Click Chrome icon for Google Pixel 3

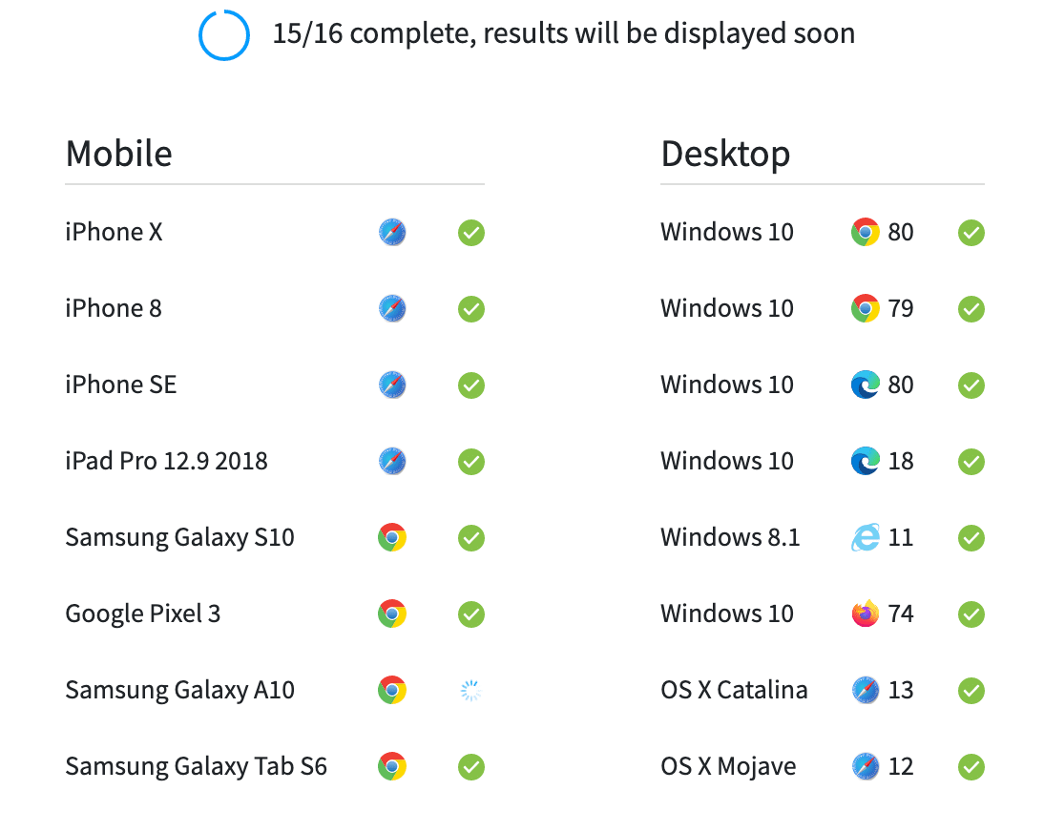(392, 614)
